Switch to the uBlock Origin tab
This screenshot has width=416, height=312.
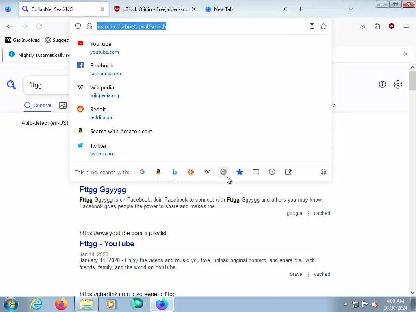click(155, 9)
